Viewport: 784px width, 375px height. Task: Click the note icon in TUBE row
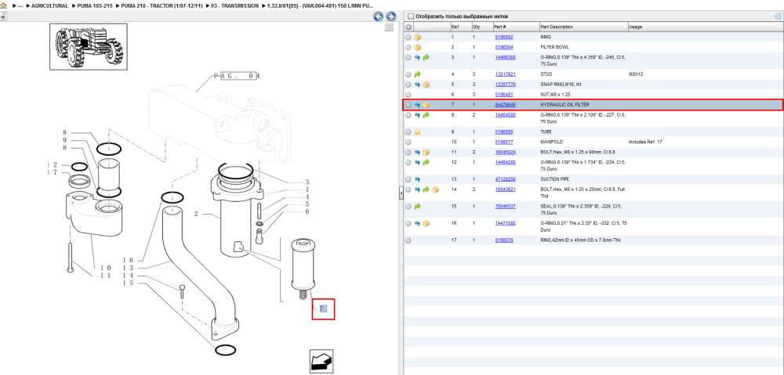[x=418, y=132]
